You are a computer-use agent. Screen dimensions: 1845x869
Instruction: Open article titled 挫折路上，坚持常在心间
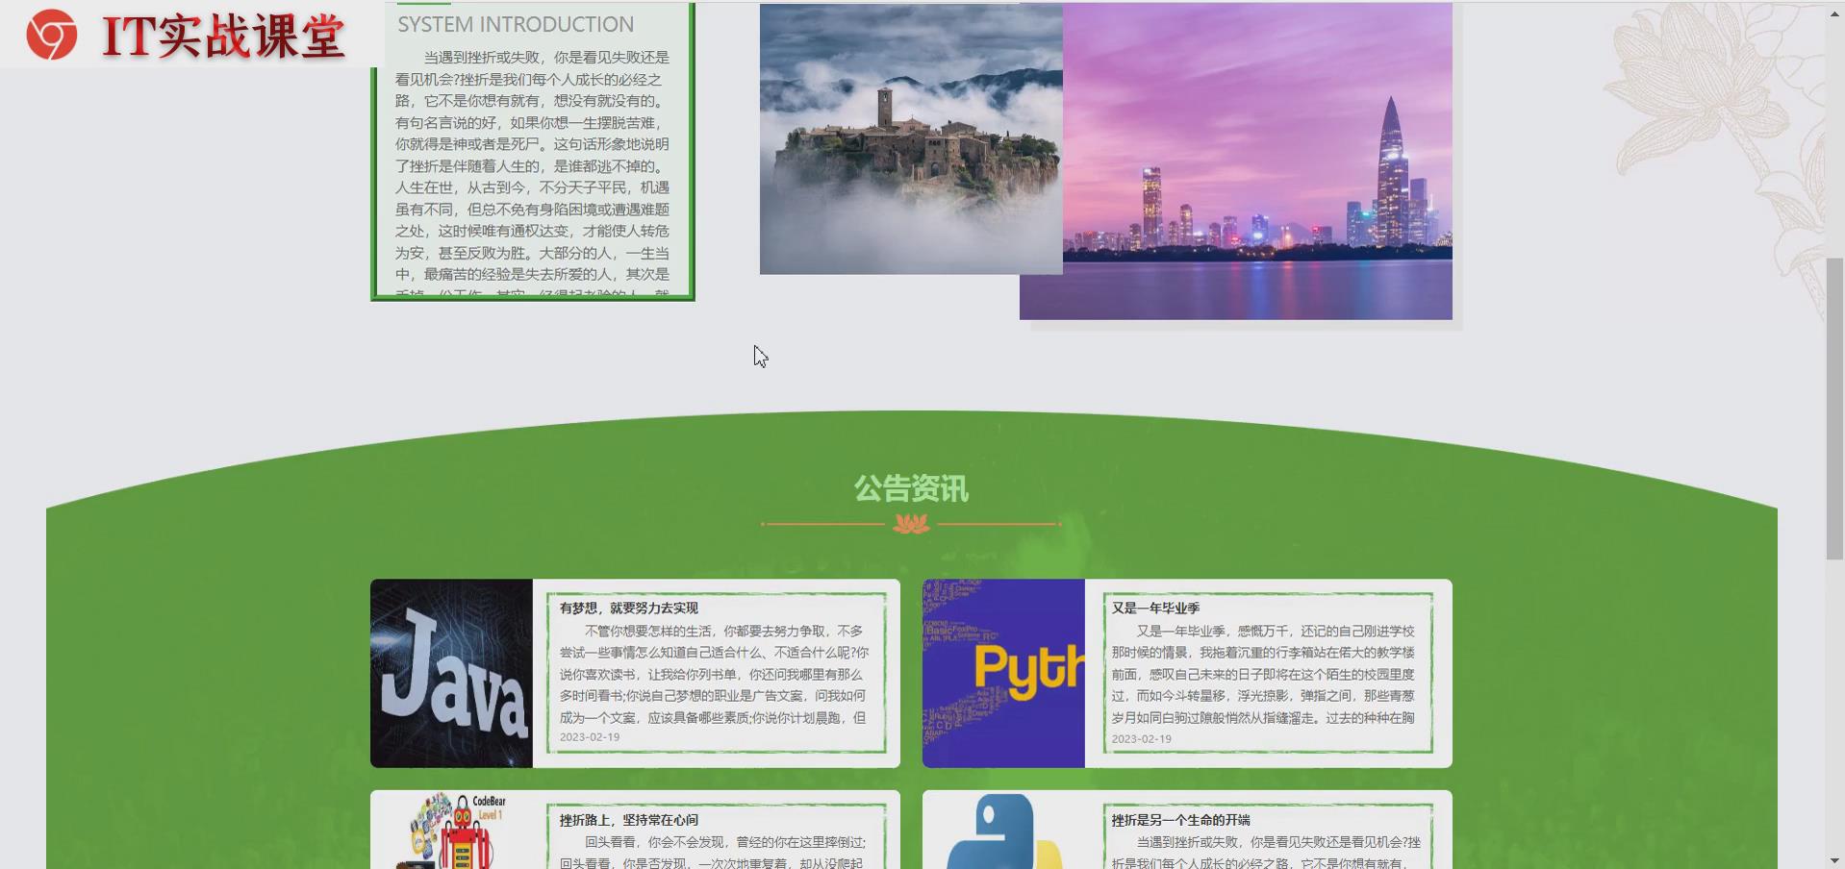[x=629, y=820]
